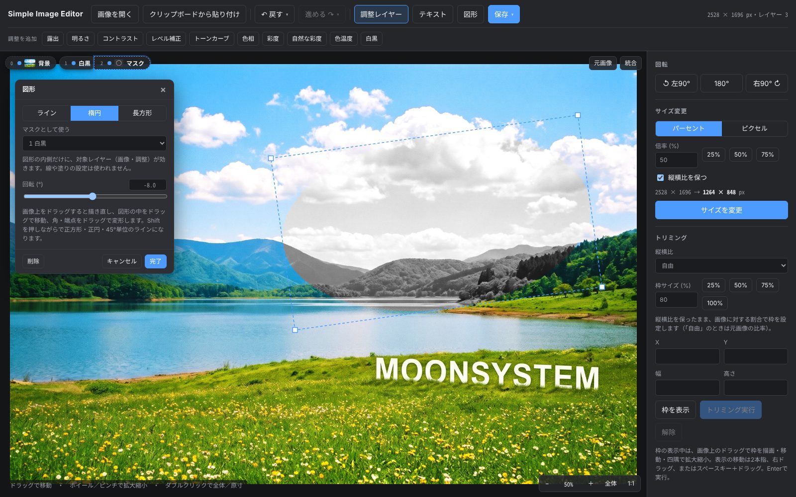Add a 色温度 adjustment

pos(343,39)
